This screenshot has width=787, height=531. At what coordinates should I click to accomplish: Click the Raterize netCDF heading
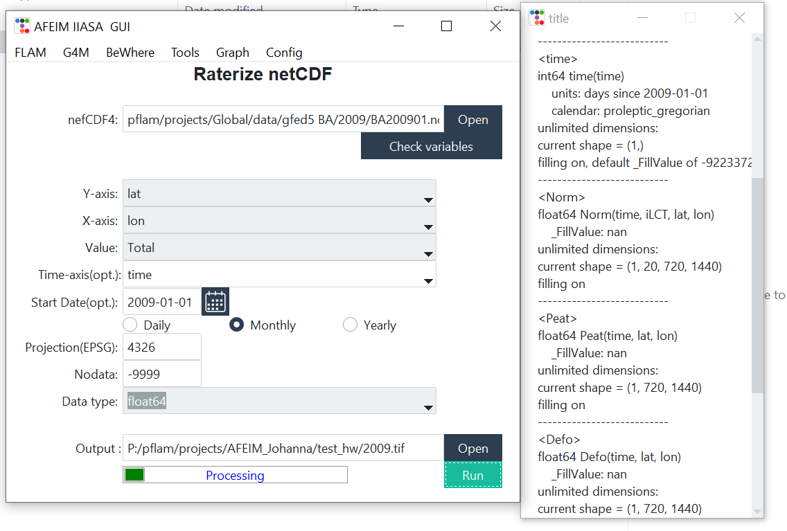(263, 74)
